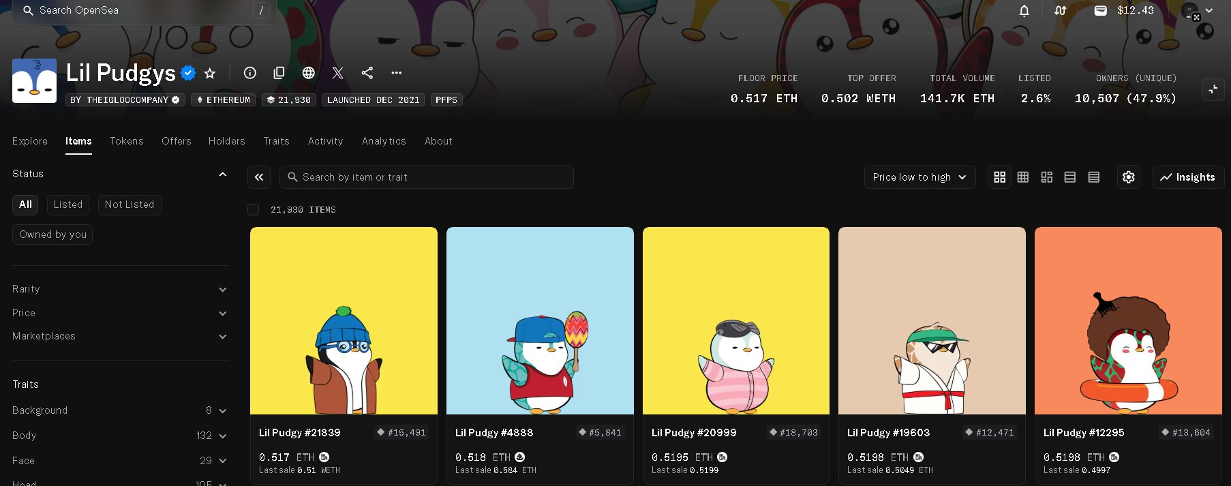Copy collection contract address icon
Viewport: 1231px width, 486px height.
[x=279, y=73]
